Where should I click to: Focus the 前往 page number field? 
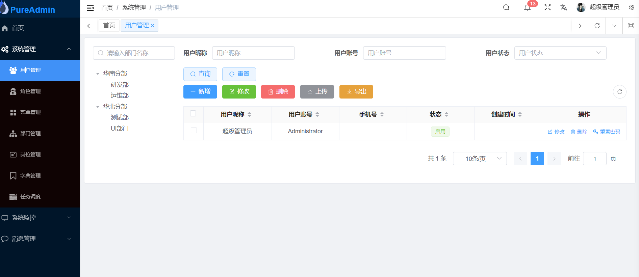pos(595,159)
